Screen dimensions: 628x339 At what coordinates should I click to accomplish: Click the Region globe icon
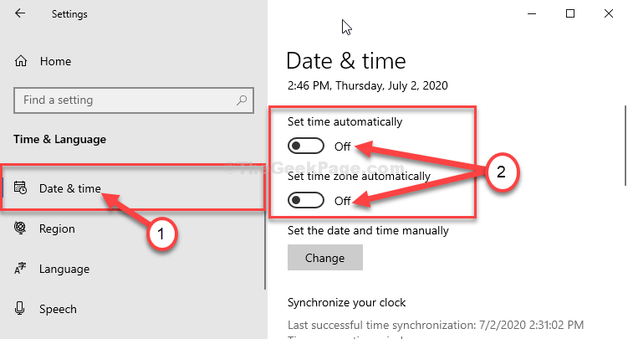(20, 228)
